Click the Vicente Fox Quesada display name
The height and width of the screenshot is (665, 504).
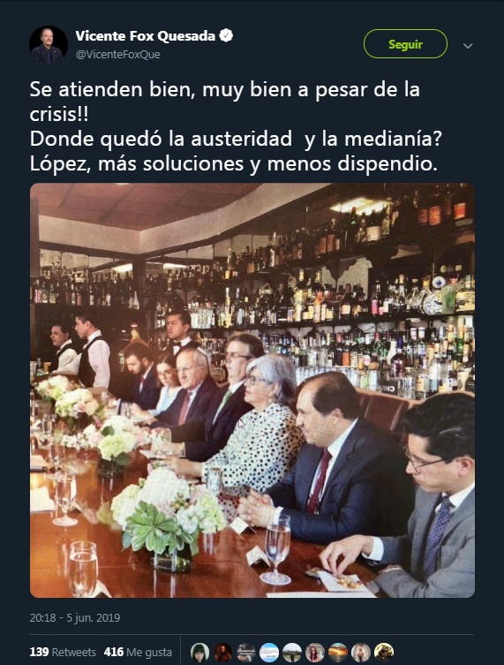point(146,36)
